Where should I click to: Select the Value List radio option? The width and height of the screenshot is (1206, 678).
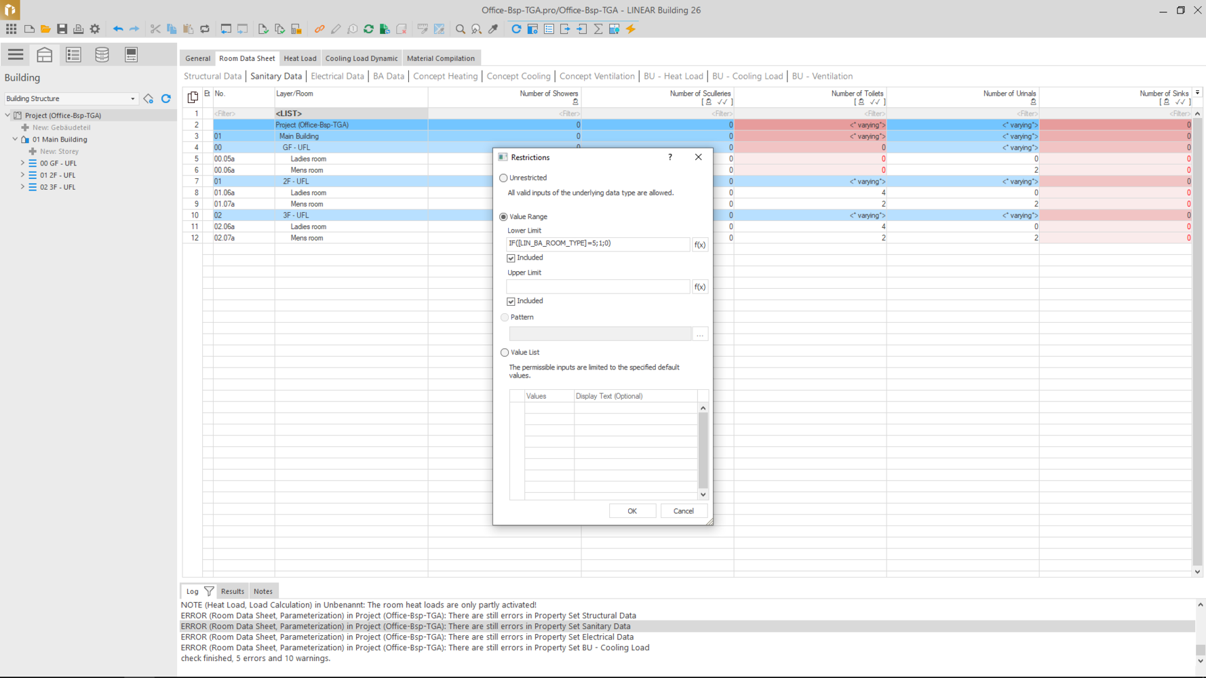(x=505, y=353)
